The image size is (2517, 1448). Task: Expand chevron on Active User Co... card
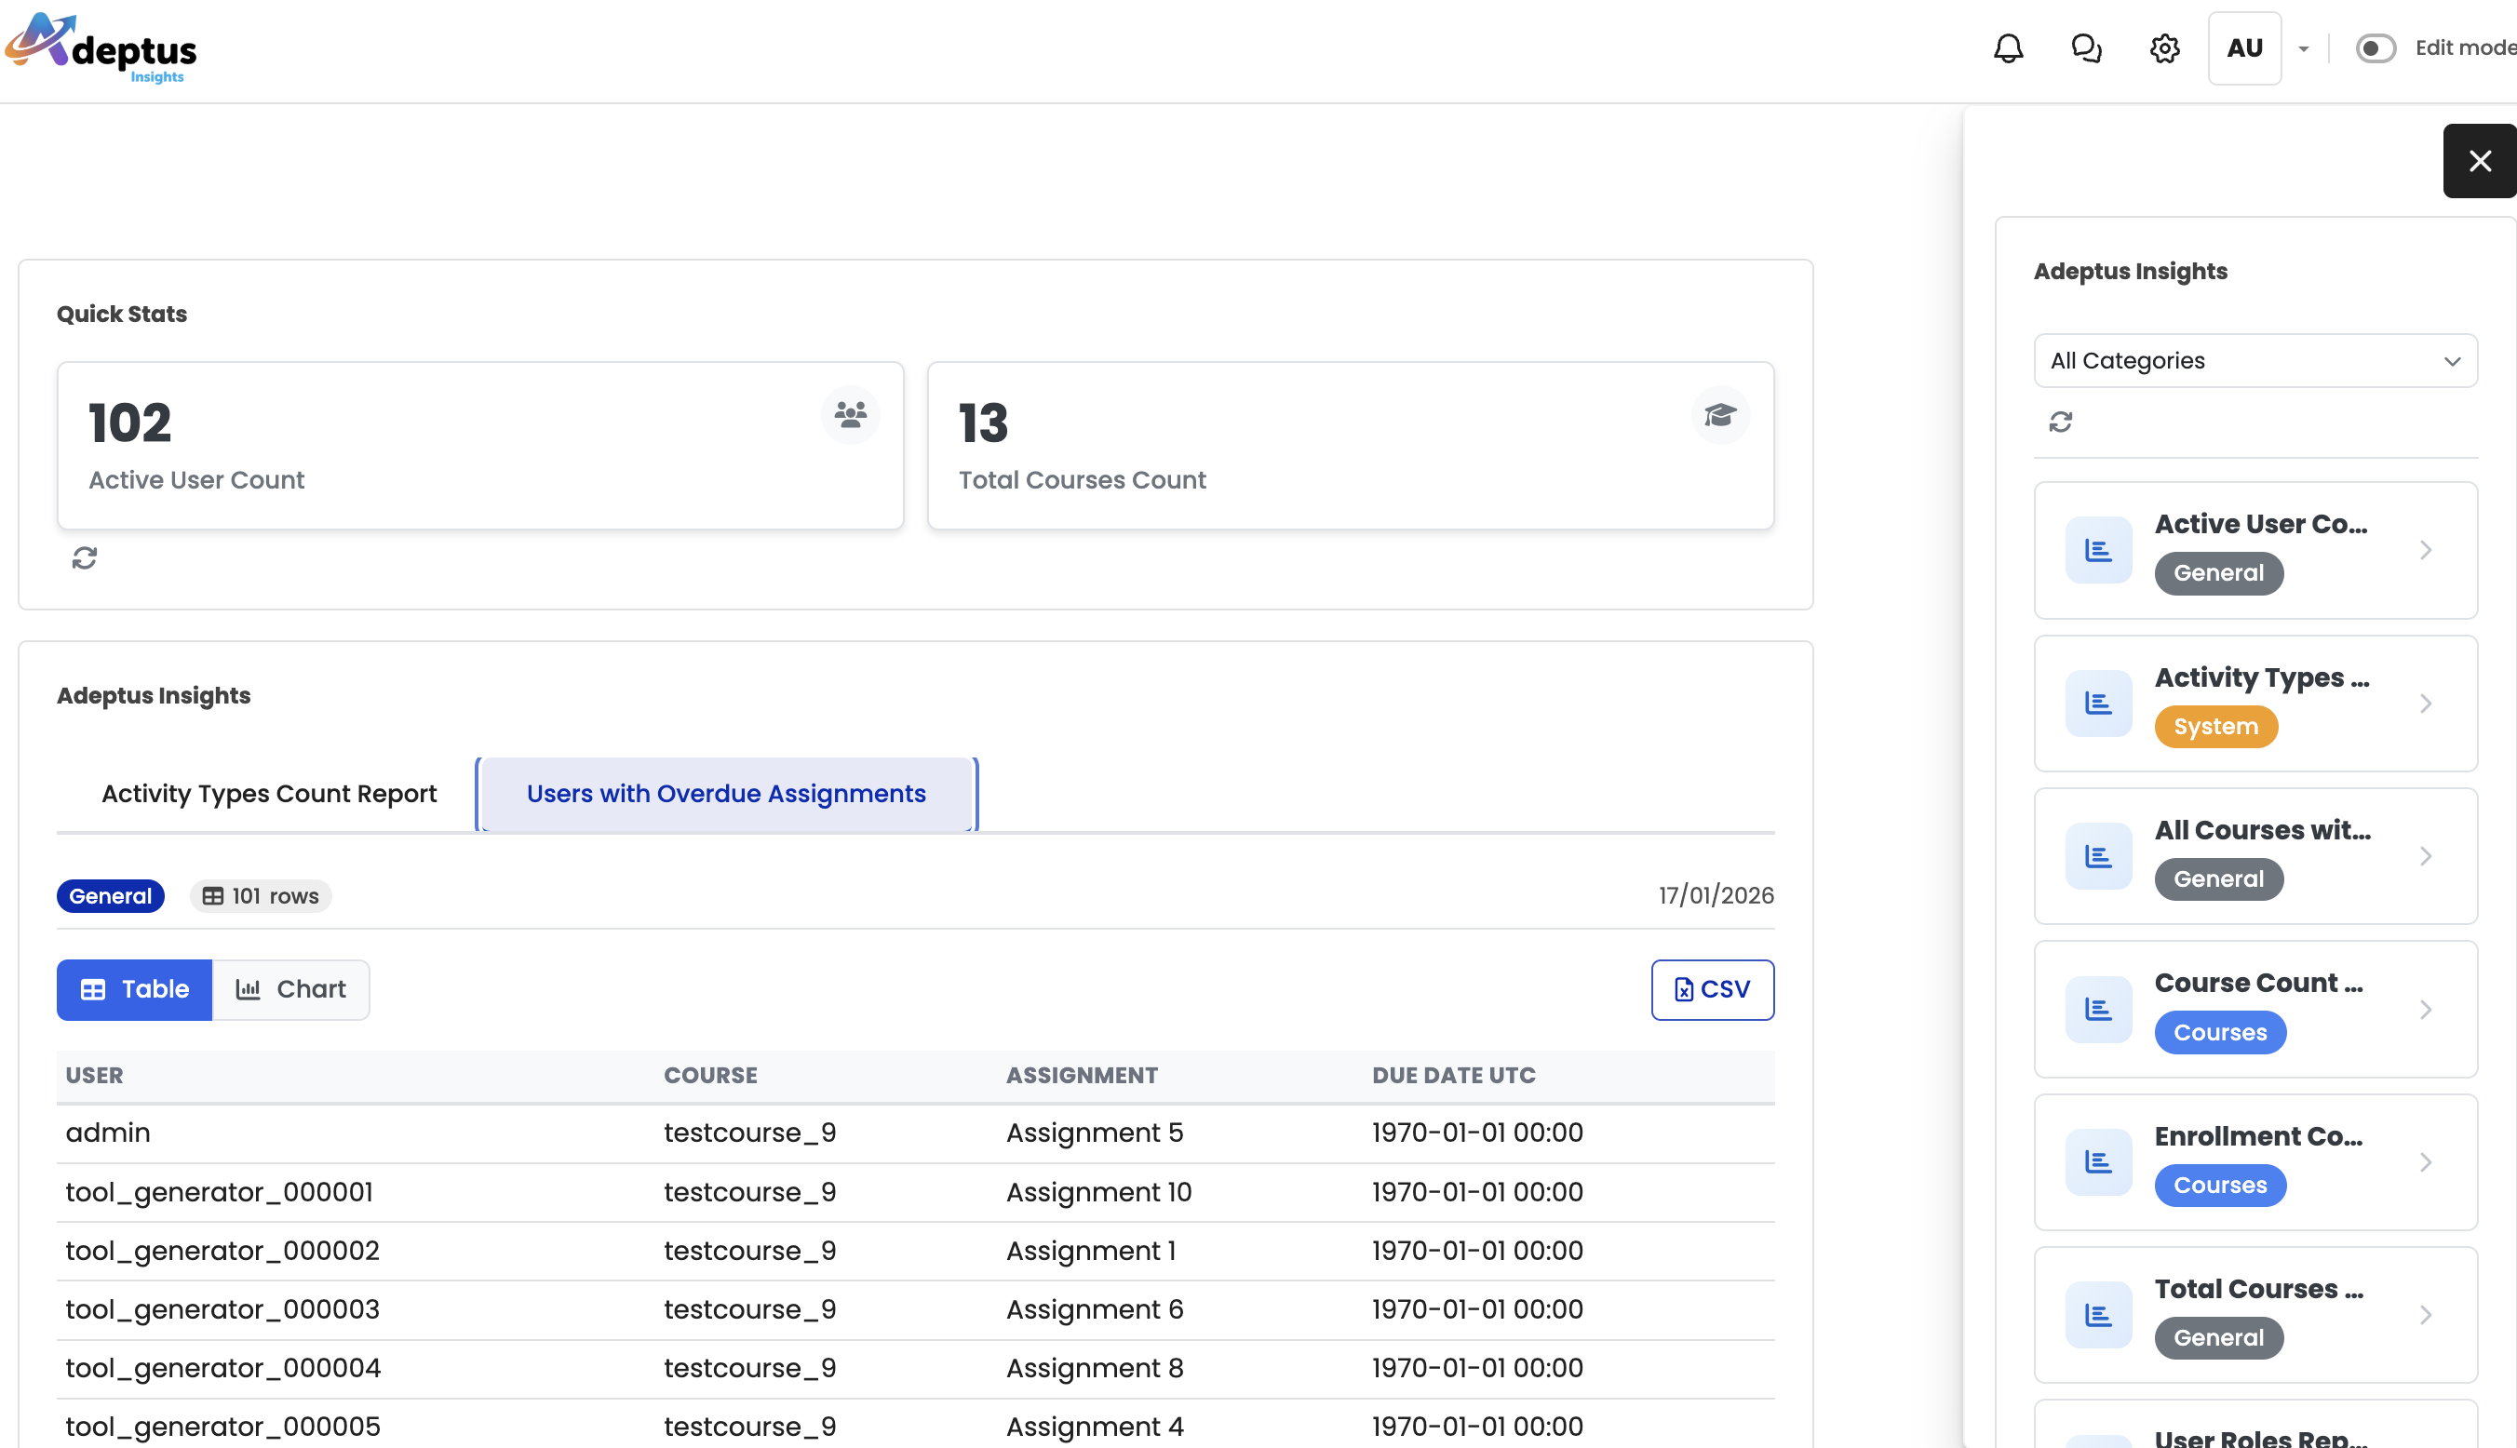(x=2425, y=550)
